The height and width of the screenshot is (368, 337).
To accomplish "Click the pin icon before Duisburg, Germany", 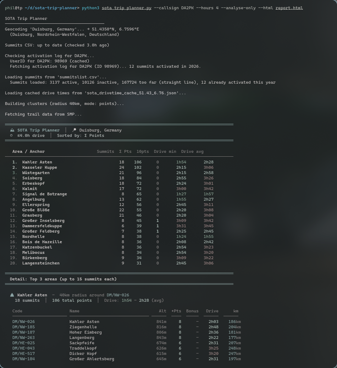I will click(x=74, y=130).
